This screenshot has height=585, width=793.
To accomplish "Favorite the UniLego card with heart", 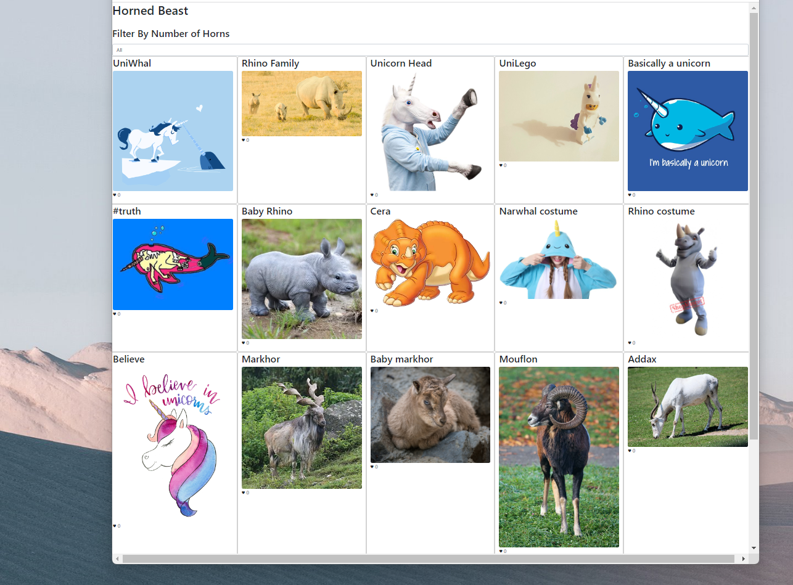I will 501,165.
